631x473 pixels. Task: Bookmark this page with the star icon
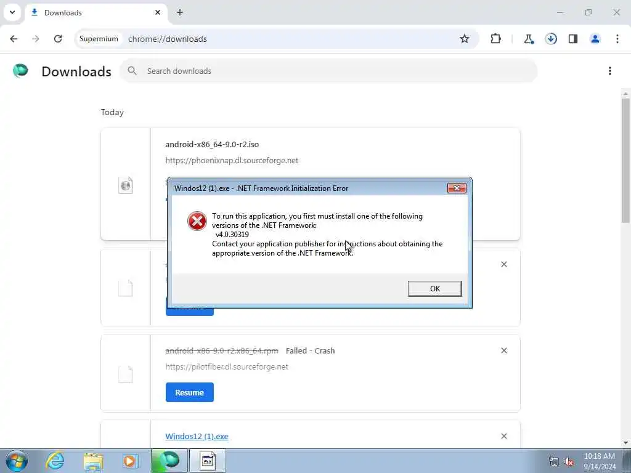(x=465, y=39)
